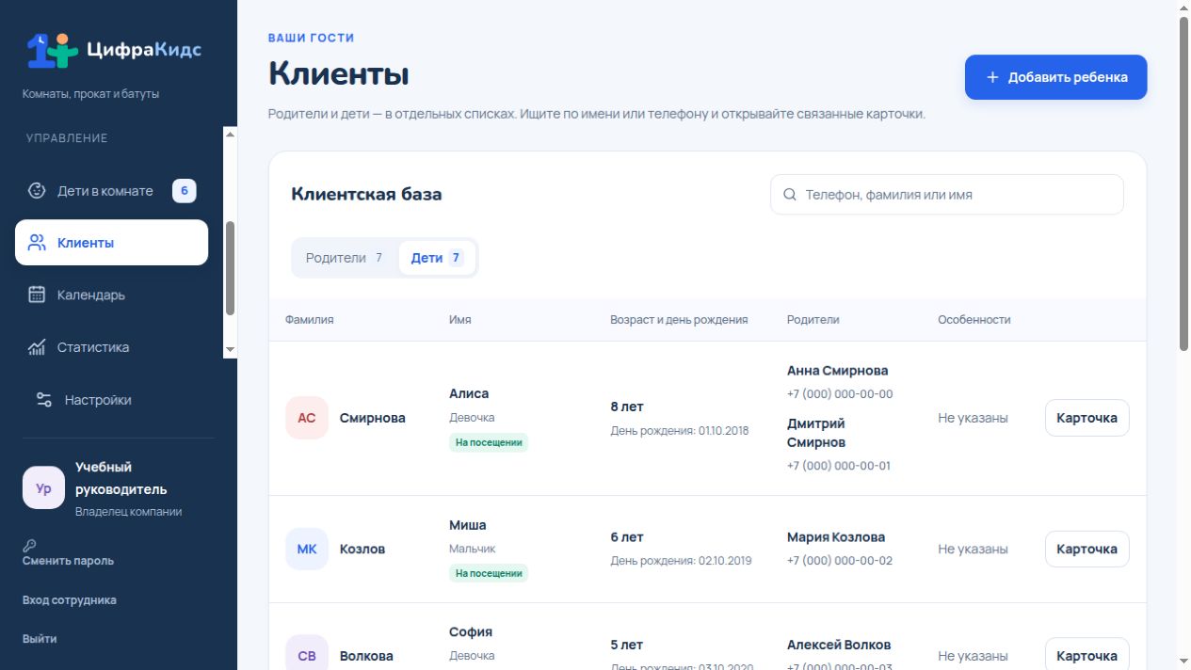This screenshot has width=1191, height=670.
Task: Click the chart icon beside Статистика
Action: pos(37,347)
